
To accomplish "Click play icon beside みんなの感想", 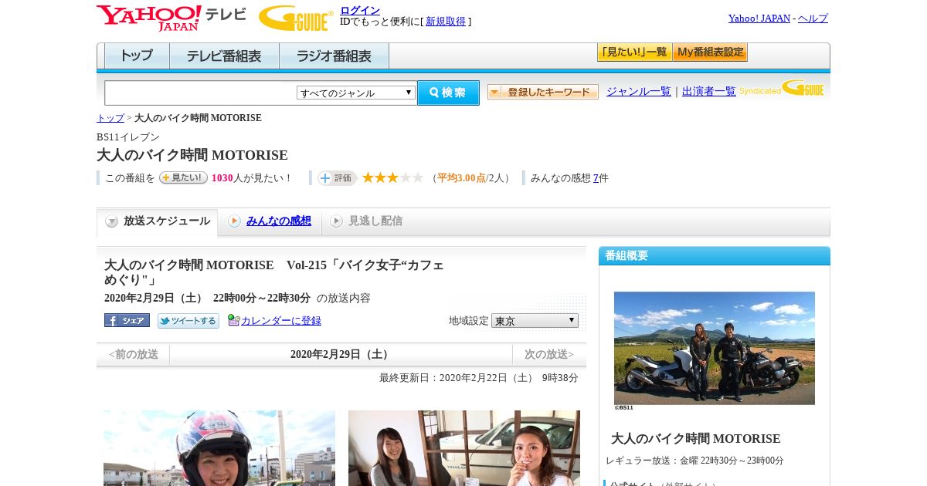I will [x=234, y=221].
